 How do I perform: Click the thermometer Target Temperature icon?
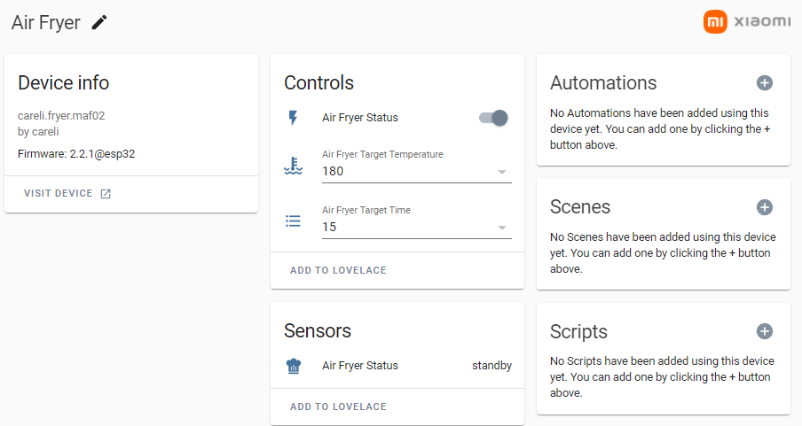coord(294,166)
